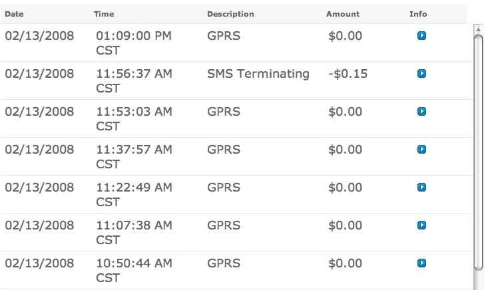The width and height of the screenshot is (486, 290).
Task: Open info for the 01:09:00 PM GPRS entry
Action: [x=421, y=35]
